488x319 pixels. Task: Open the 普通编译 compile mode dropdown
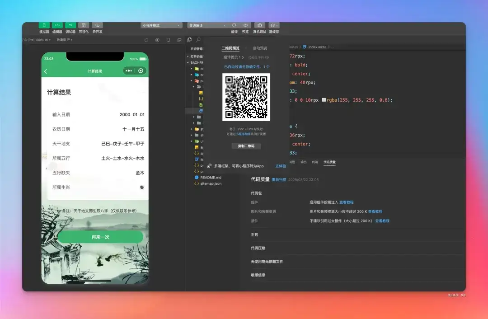(207, 25)
